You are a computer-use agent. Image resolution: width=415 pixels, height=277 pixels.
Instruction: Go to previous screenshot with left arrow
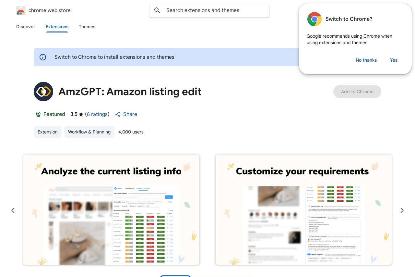(13, 210)
